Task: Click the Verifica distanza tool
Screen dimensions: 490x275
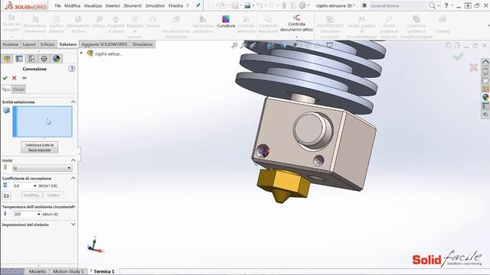Action: 56,24
